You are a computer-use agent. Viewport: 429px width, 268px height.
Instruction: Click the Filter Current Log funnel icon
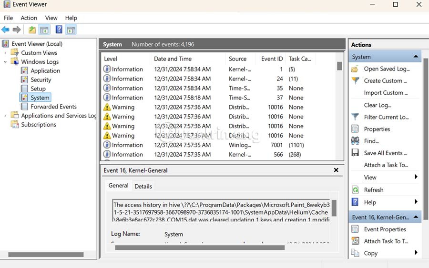(355, 117)
